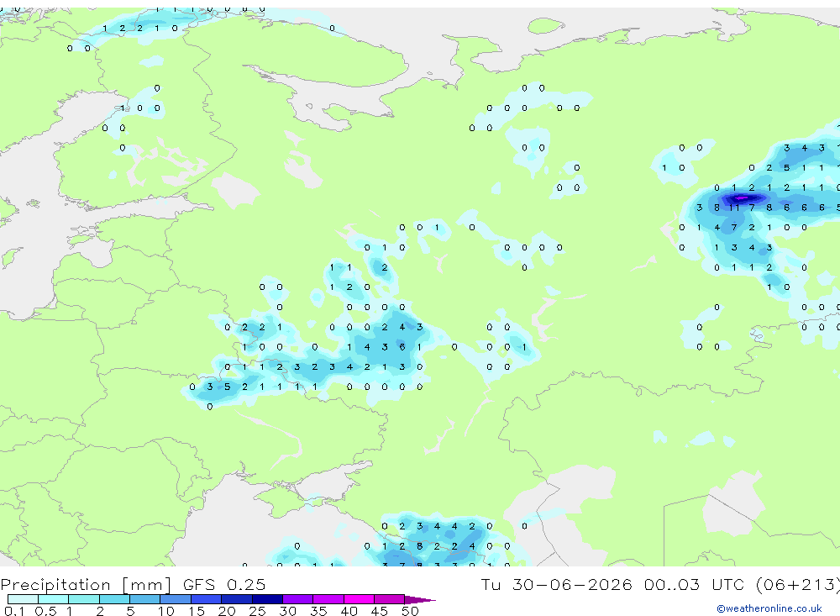
Task: Click the 40–45 mm legend color swatch
Action: tap(359, 599)
